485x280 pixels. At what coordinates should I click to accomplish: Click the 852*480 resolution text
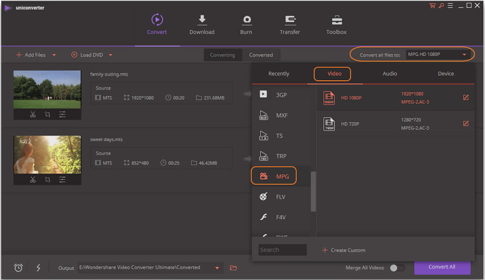(x=140, y=163)
